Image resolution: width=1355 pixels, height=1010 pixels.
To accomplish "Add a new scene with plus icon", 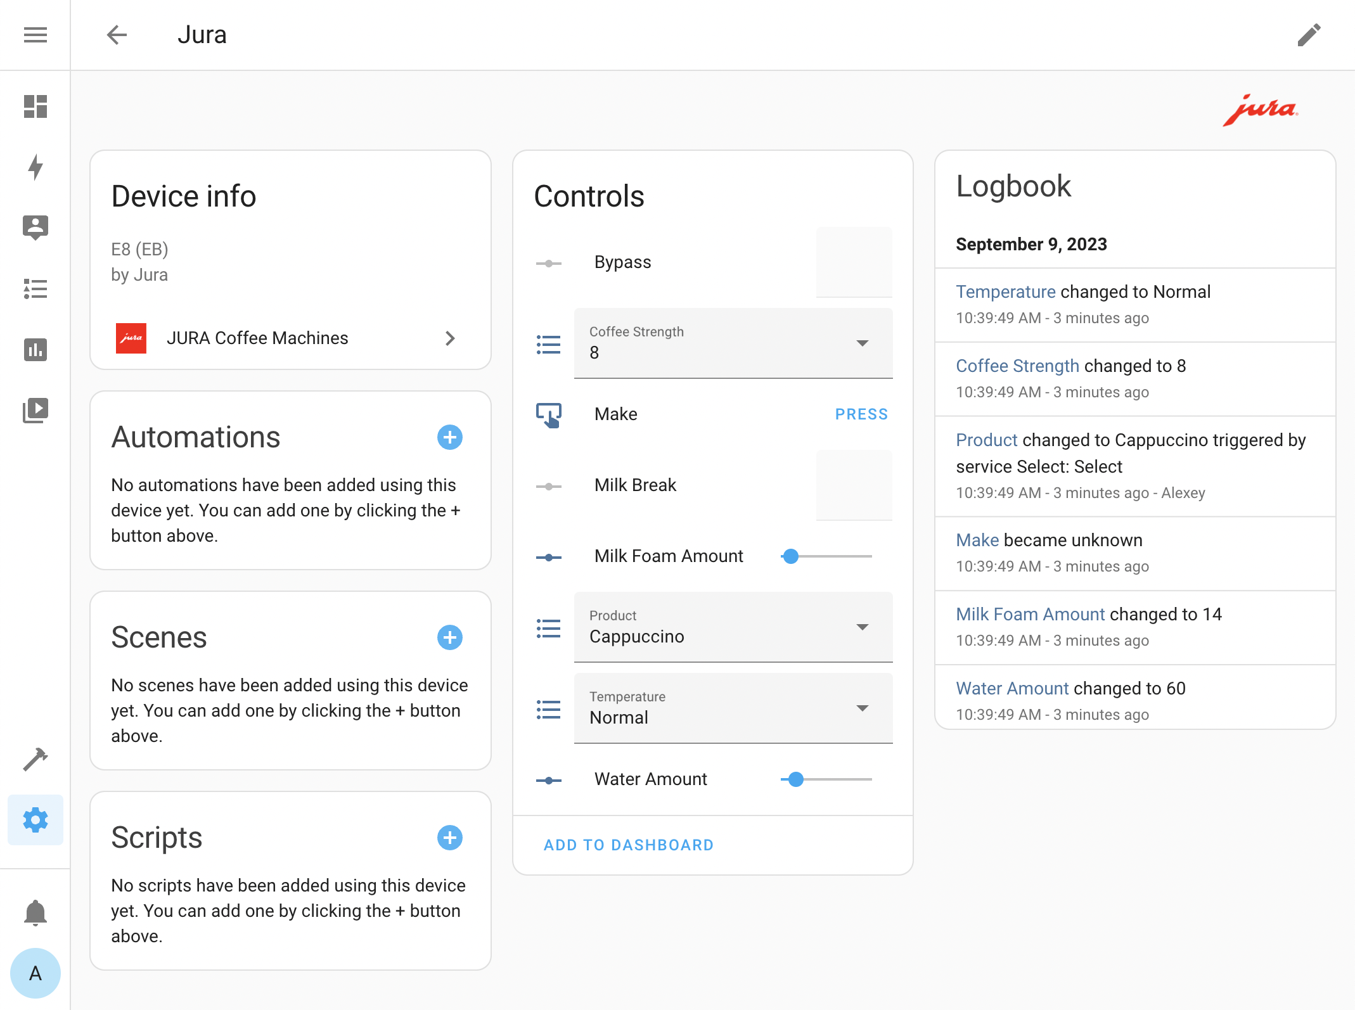I will 449,637.
